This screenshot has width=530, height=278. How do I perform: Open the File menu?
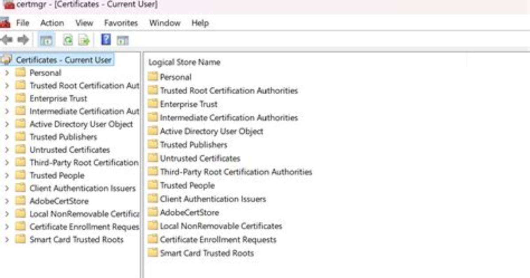pos(23,23)
